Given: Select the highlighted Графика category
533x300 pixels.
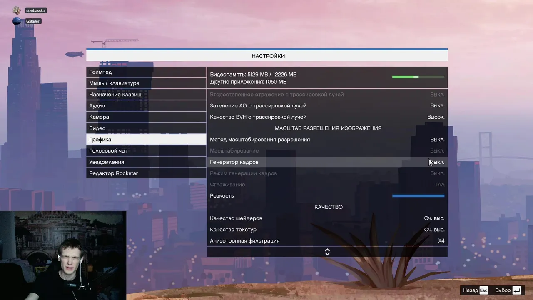Looking at the screenshot, I should (x=146, y=140).
